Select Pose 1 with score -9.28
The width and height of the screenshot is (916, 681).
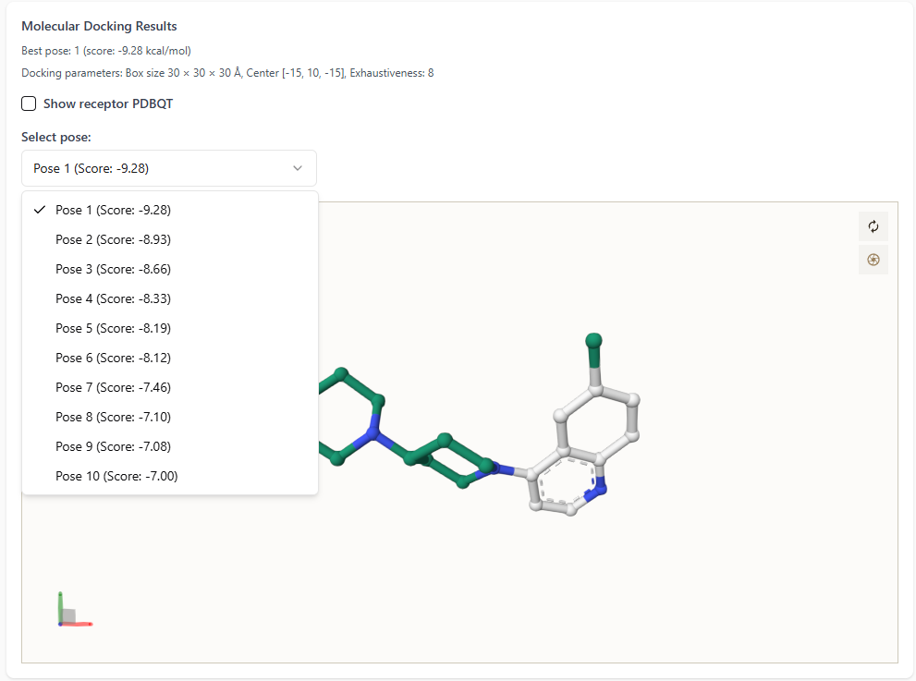113,210
